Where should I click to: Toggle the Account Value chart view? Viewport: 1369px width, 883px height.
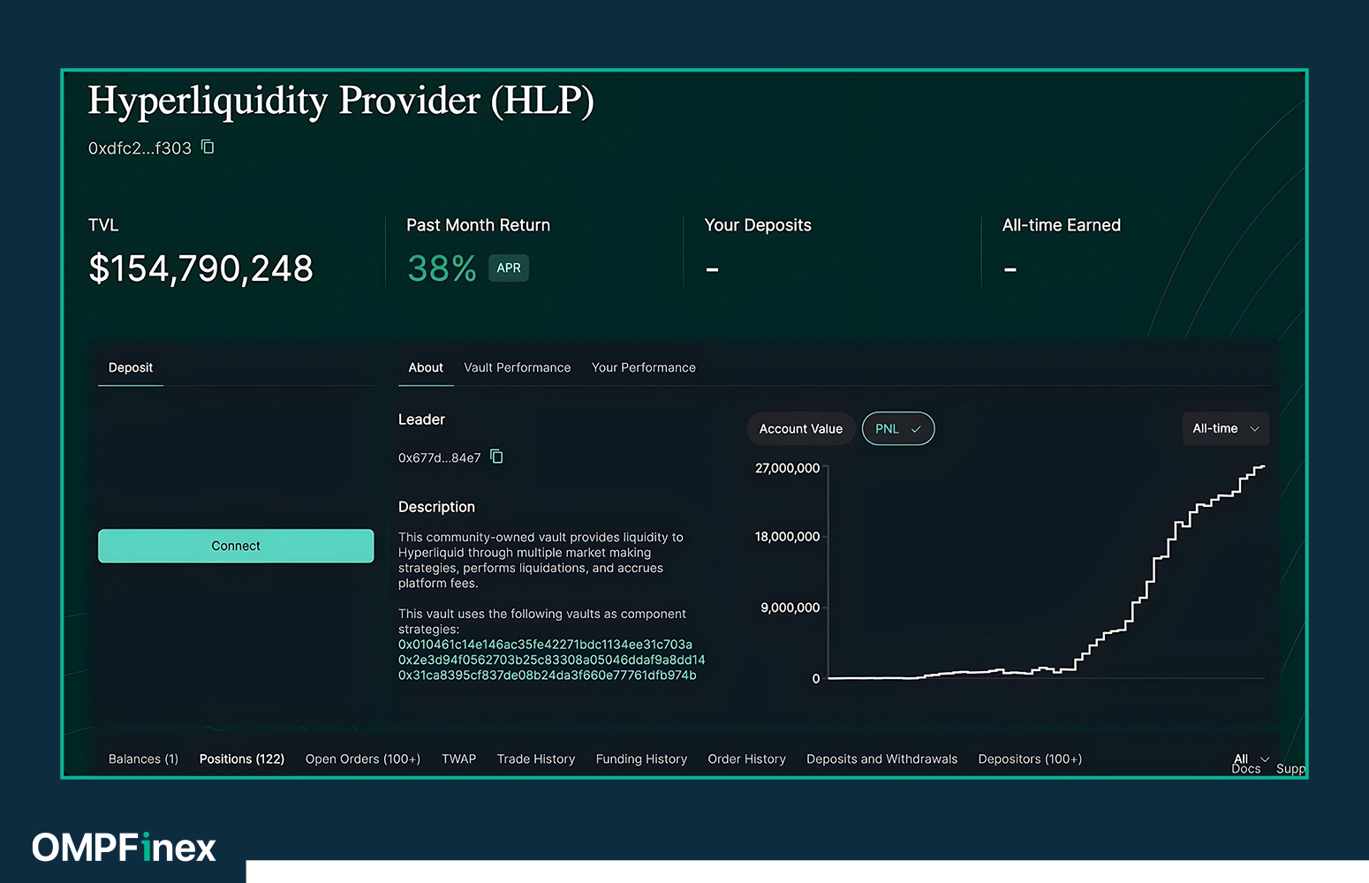click(801, 428)
